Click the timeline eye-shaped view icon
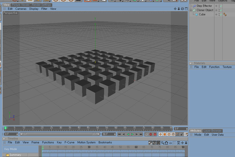 click(171, 143)
